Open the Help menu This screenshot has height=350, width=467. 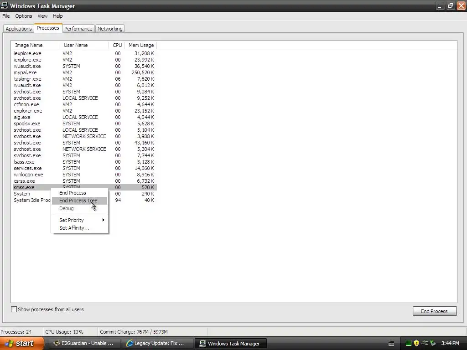58,16
